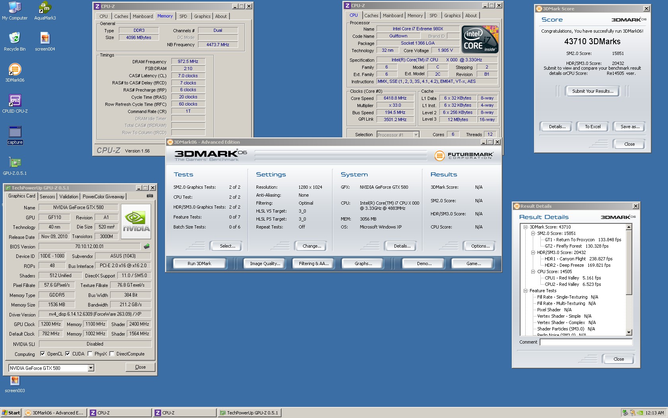The height and width of the screenshot is (418, 668).
Task: Open the Recycle Bin icon
Action: (x=15, y=42)
